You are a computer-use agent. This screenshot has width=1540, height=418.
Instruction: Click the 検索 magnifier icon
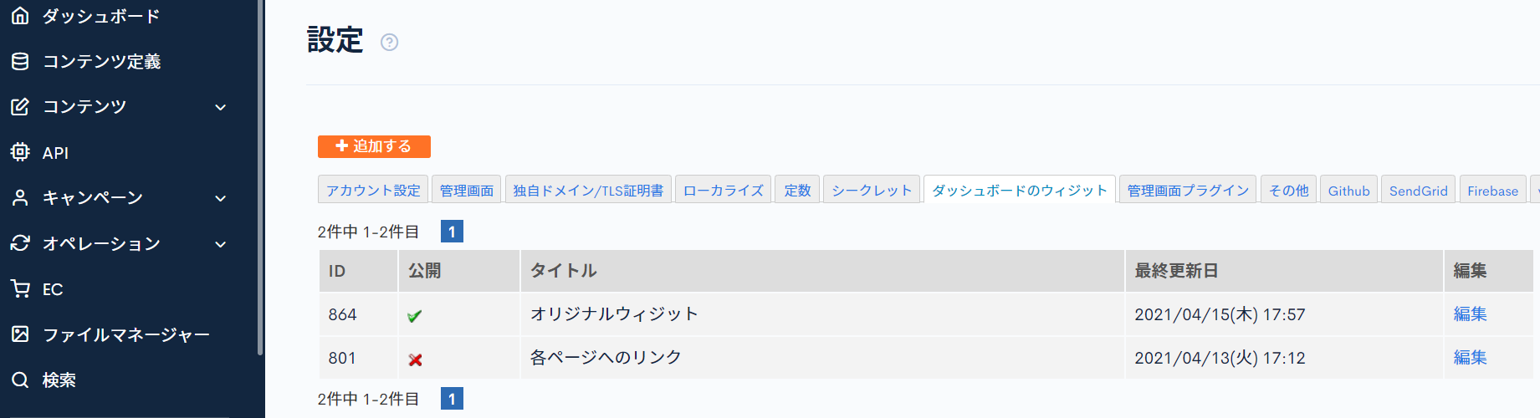tap(20, 380)
